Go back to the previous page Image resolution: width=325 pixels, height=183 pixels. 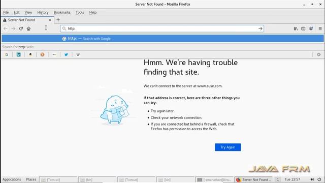pyautogui.click(x=6, y=28)
